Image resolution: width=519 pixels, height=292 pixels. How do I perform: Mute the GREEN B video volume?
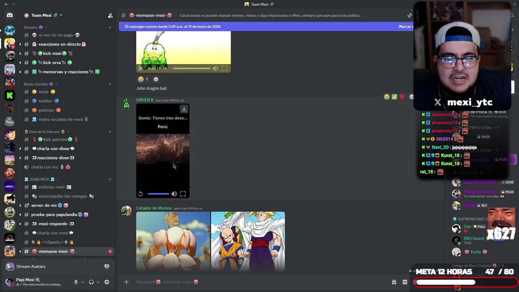point(174,194)
